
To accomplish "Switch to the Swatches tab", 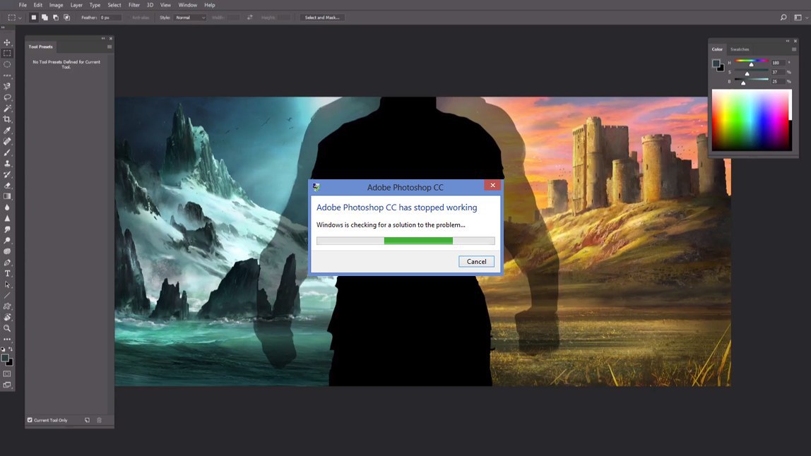I will point(740,49).
